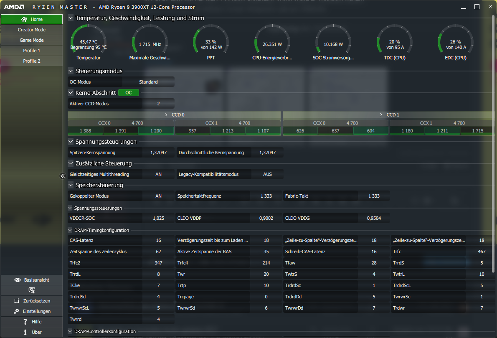Maximize the Ryzen Master window
This screenshot has width=497, height=338.
coord(477,7)
